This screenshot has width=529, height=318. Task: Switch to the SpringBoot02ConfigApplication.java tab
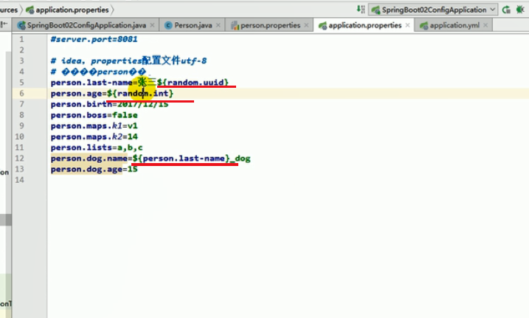[x=86, y=25]
